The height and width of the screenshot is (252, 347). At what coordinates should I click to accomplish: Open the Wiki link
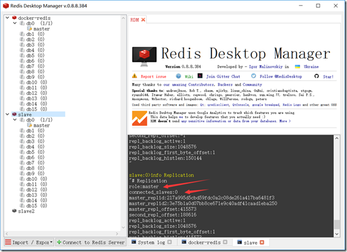(x=189, y=76)
